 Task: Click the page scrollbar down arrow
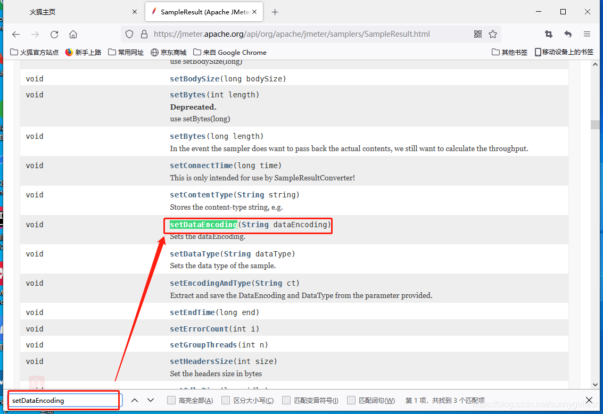coord(595,384)
